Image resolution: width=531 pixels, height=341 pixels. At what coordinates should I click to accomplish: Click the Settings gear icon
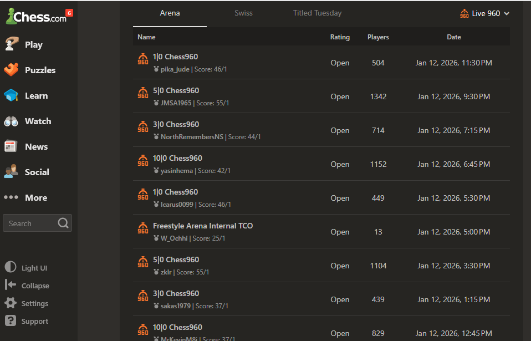click(x=11, y=303)
